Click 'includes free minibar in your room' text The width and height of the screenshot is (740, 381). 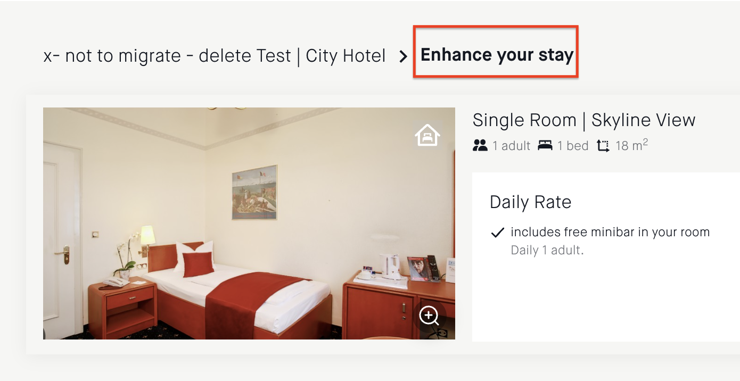pos(610,233)
